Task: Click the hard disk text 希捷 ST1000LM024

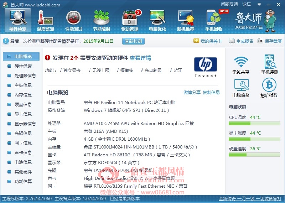Action: (x=140, y=147)
